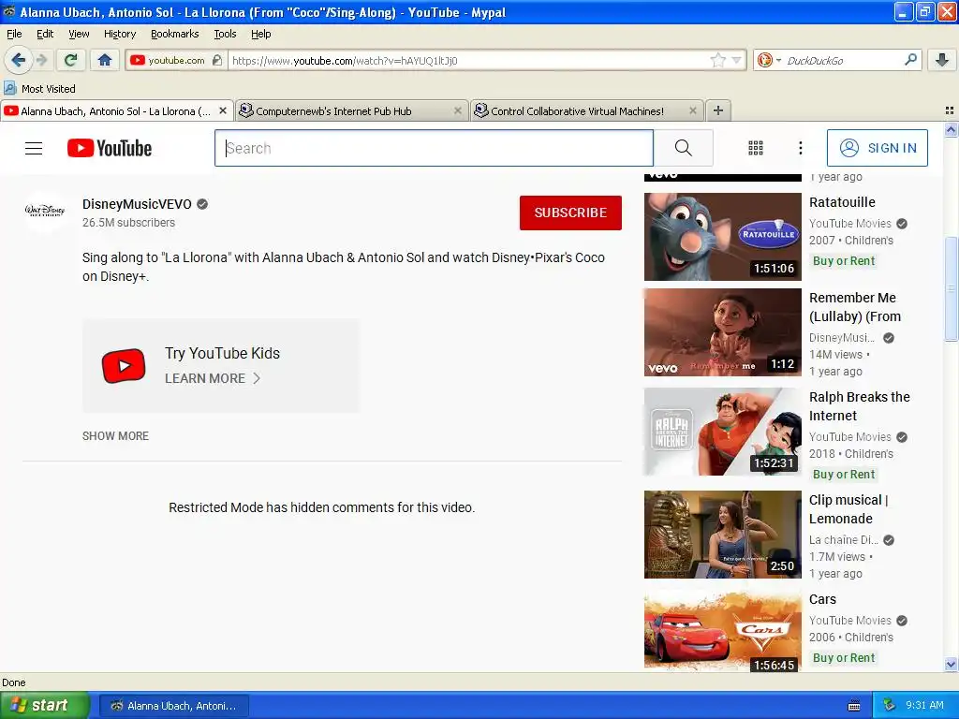
Task: Open a new tab with plus button
Action: 718,110
